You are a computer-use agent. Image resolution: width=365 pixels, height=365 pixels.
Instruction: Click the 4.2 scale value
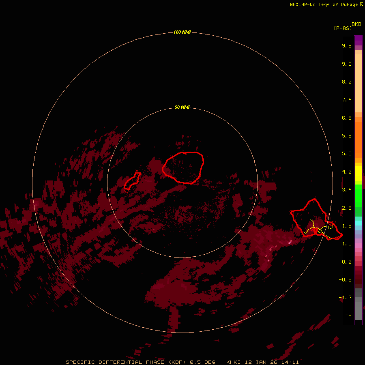(x=347, y=172)
